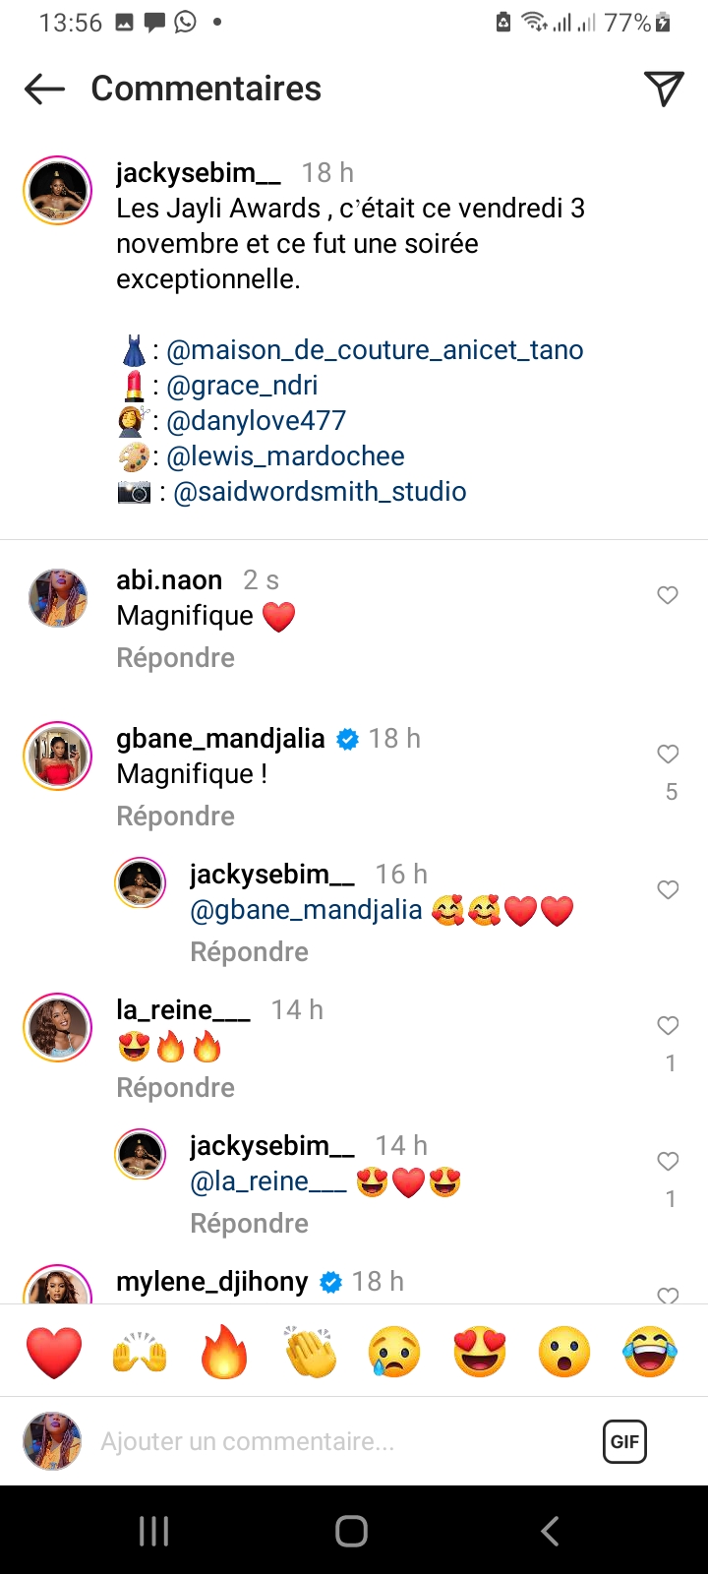Insert the raised hands quick emoji
The image size is (708, 1574).
click(140, 1352)
